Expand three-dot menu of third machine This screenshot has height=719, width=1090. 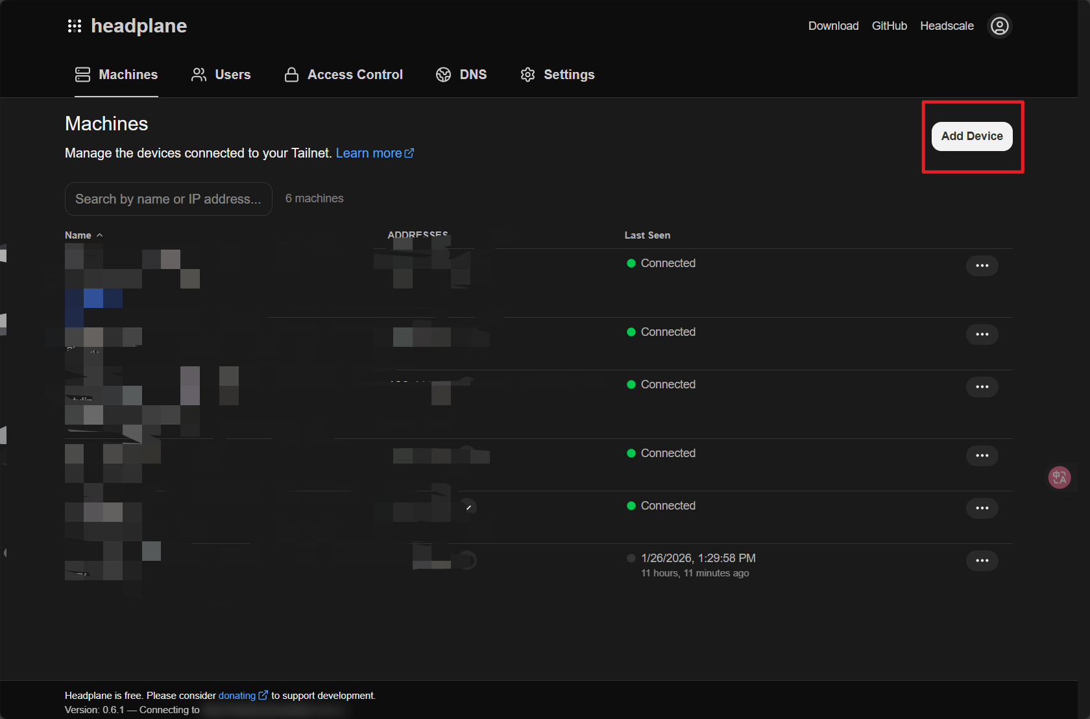click(x=982, y=387)
